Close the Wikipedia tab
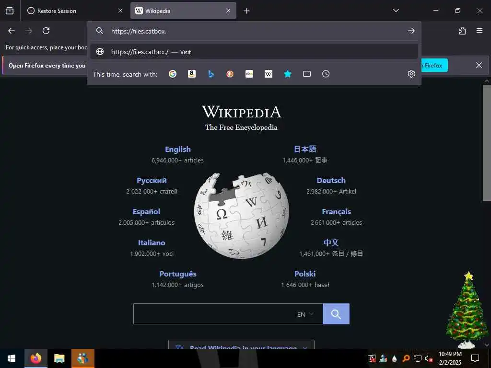The width and height of the screenshot is (491, 368). coord(228,11)
